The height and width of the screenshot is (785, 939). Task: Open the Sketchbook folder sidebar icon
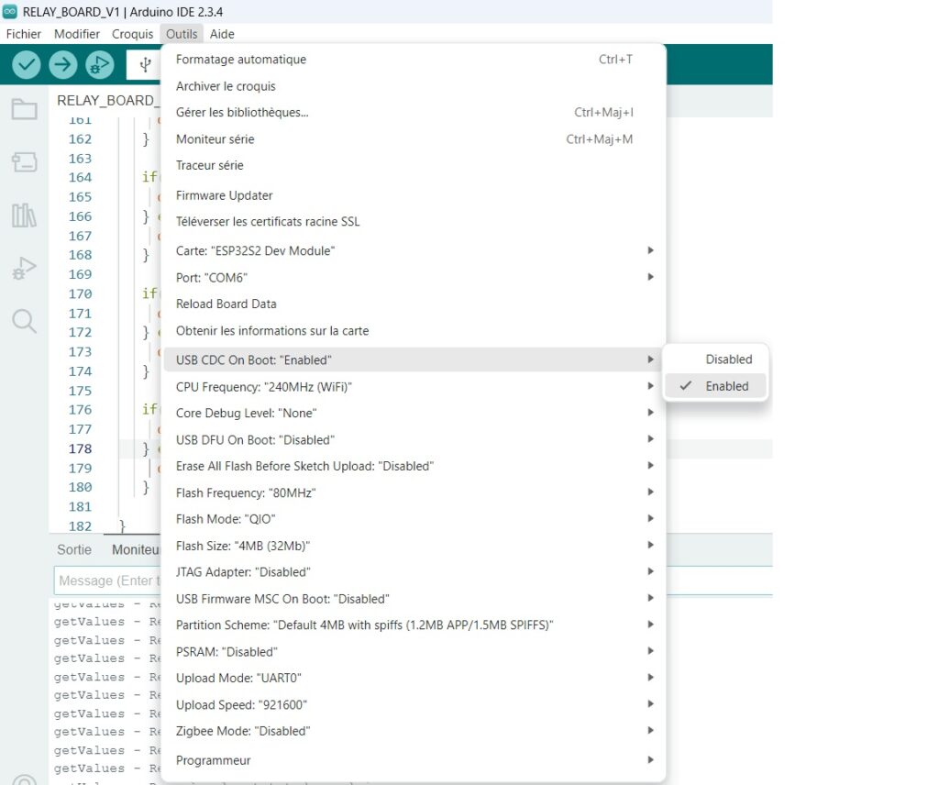click(x=24, y=109)
